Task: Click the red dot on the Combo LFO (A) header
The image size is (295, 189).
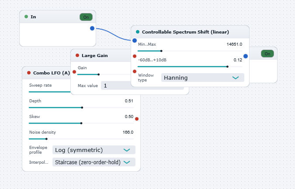Action: point(29,73)
